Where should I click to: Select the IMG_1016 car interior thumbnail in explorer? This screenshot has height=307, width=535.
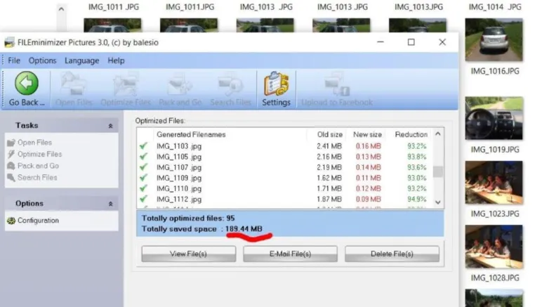494,118
